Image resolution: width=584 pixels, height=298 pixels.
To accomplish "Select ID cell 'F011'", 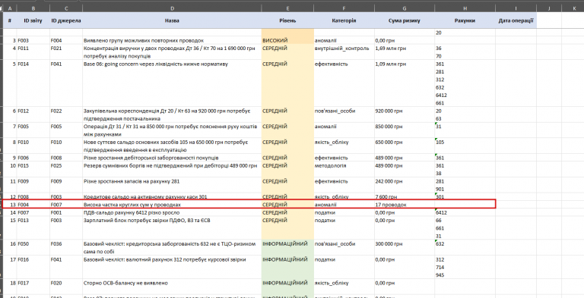I will 33,52.
